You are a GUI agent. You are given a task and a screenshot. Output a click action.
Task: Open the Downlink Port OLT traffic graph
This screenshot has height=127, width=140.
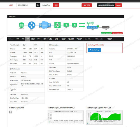pos(66,117)
